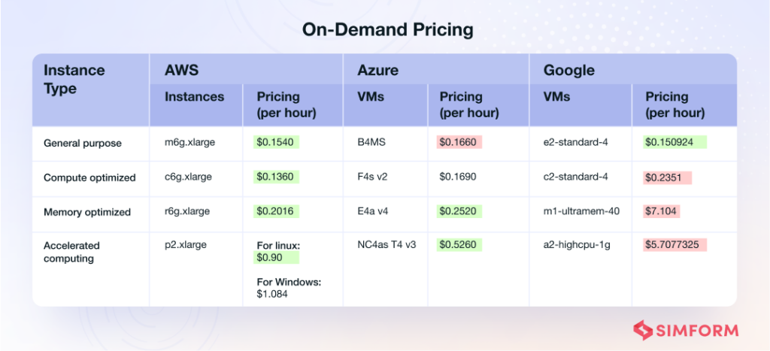Select the "Google" column group header
Image resolution: width=770 pixels, height=351 pixels.
pos(569,70)
